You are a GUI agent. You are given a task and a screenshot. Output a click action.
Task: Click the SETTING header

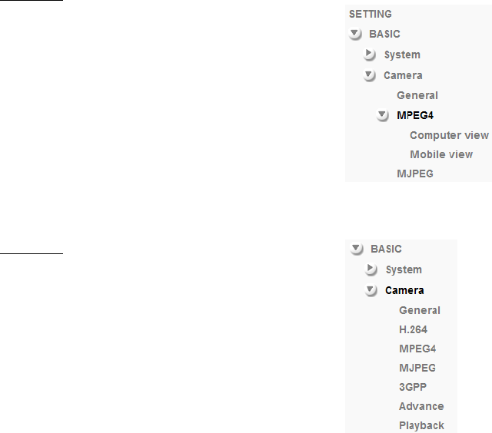pos(371,14)
